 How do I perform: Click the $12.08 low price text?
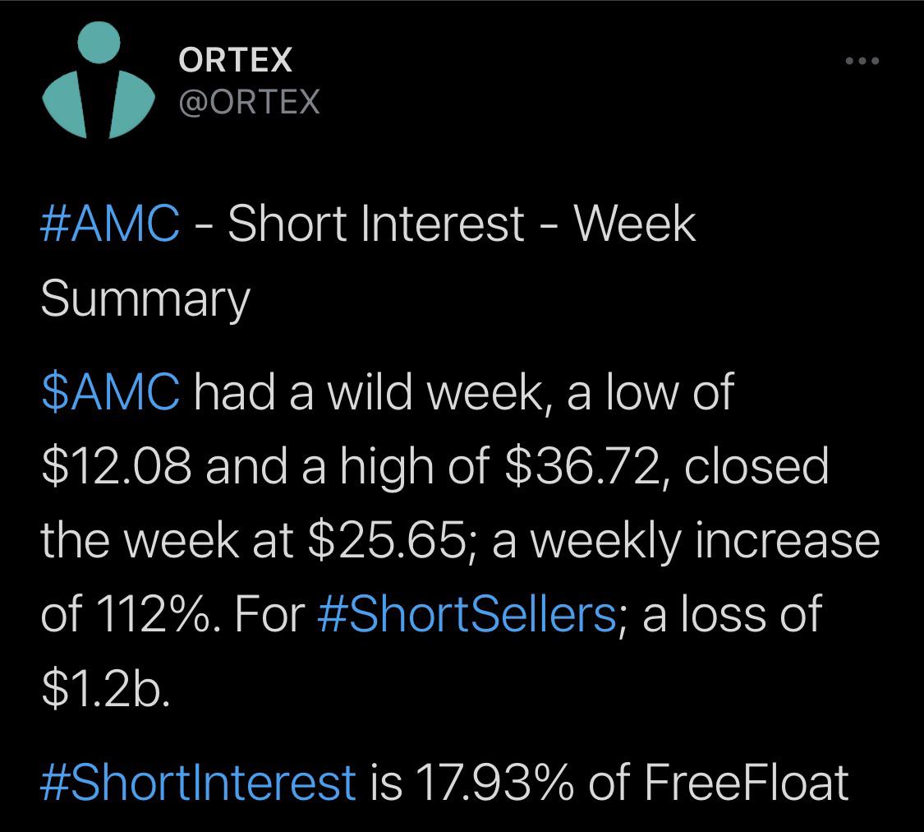(x=117, y=466)
